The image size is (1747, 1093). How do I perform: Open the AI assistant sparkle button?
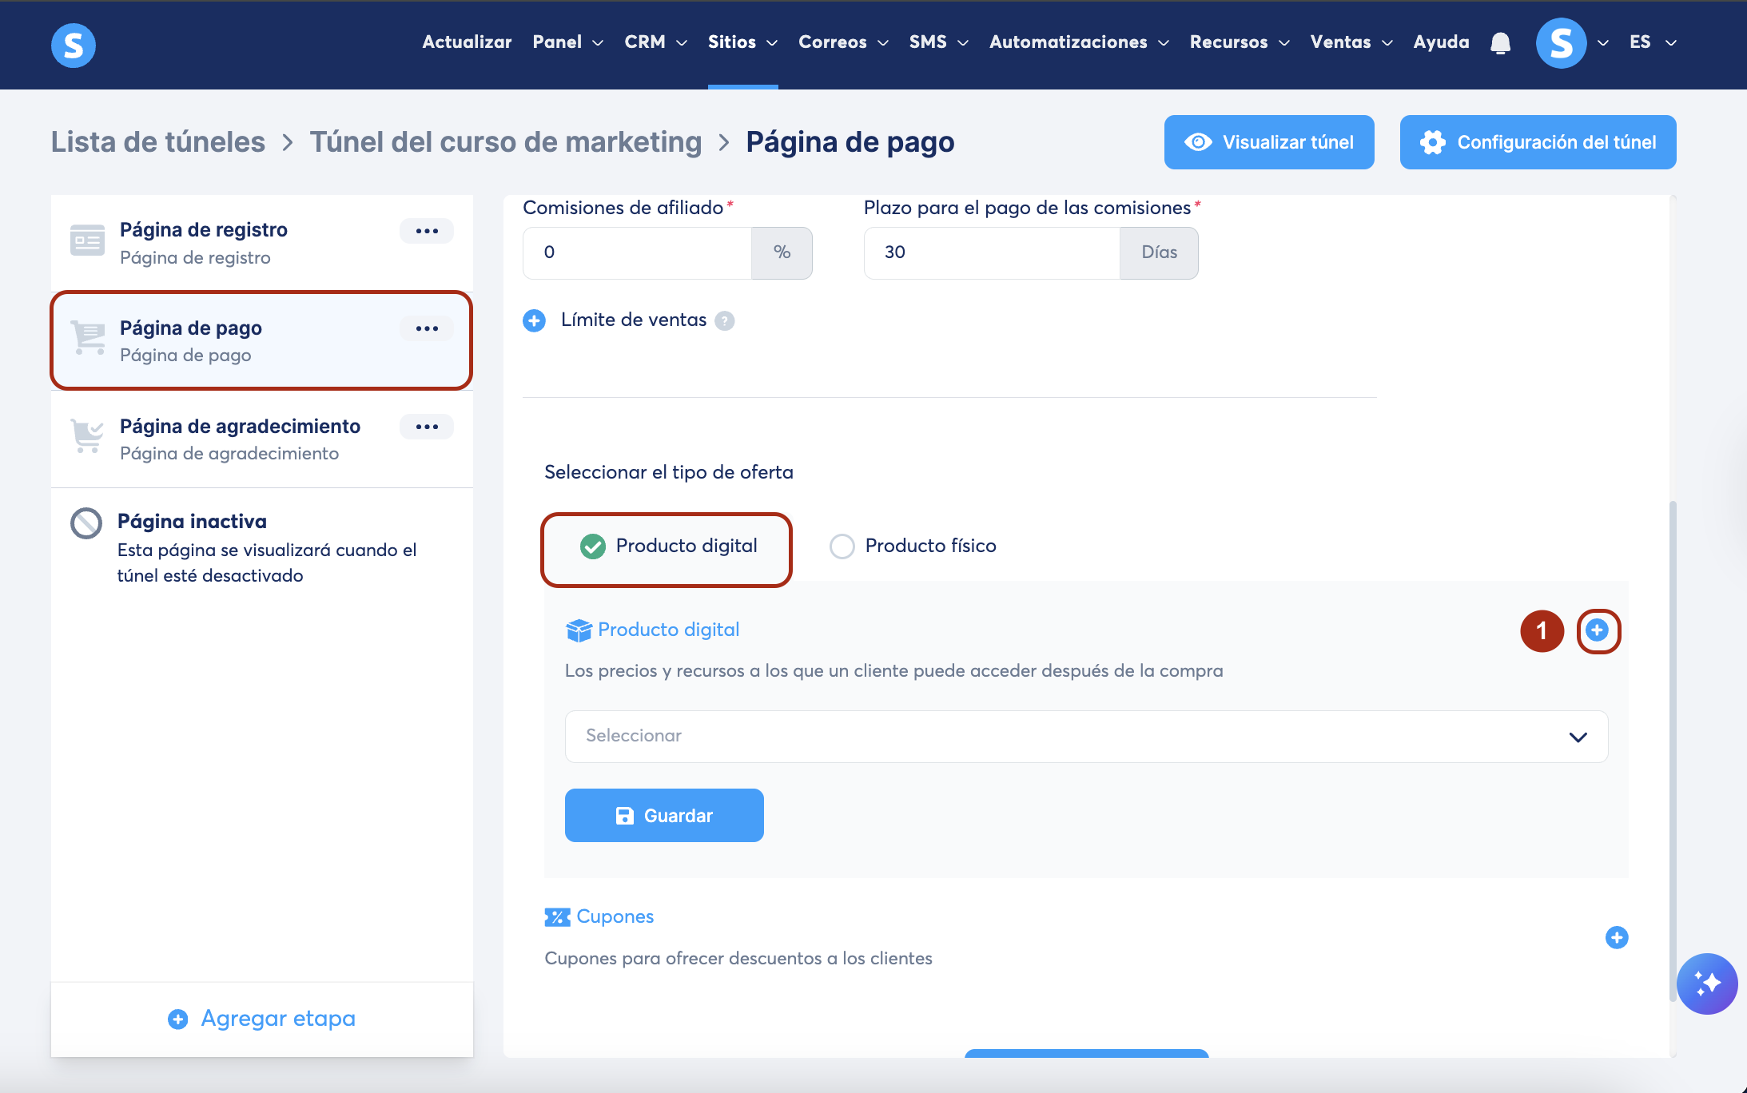tap(1706, 984)
